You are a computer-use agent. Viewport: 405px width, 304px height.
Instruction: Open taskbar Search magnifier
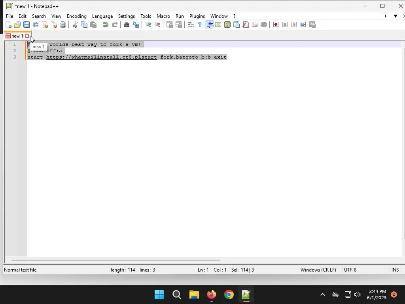177,294
